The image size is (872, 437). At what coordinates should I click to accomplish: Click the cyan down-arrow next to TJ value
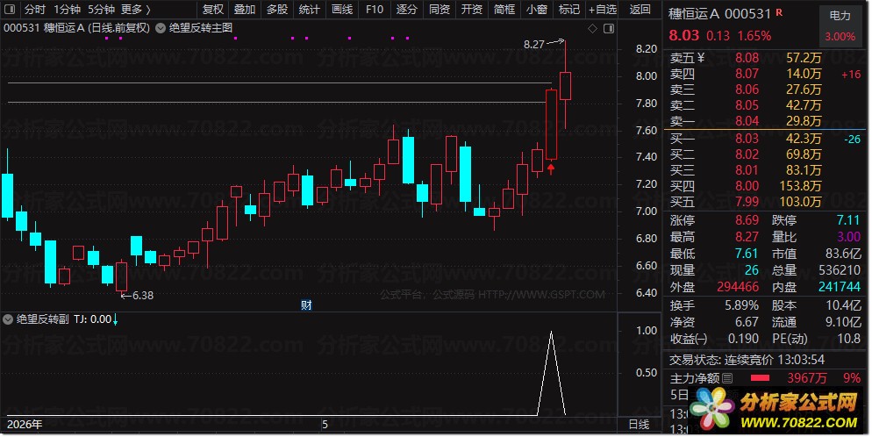pyautogui.click(x=116, y=319)
